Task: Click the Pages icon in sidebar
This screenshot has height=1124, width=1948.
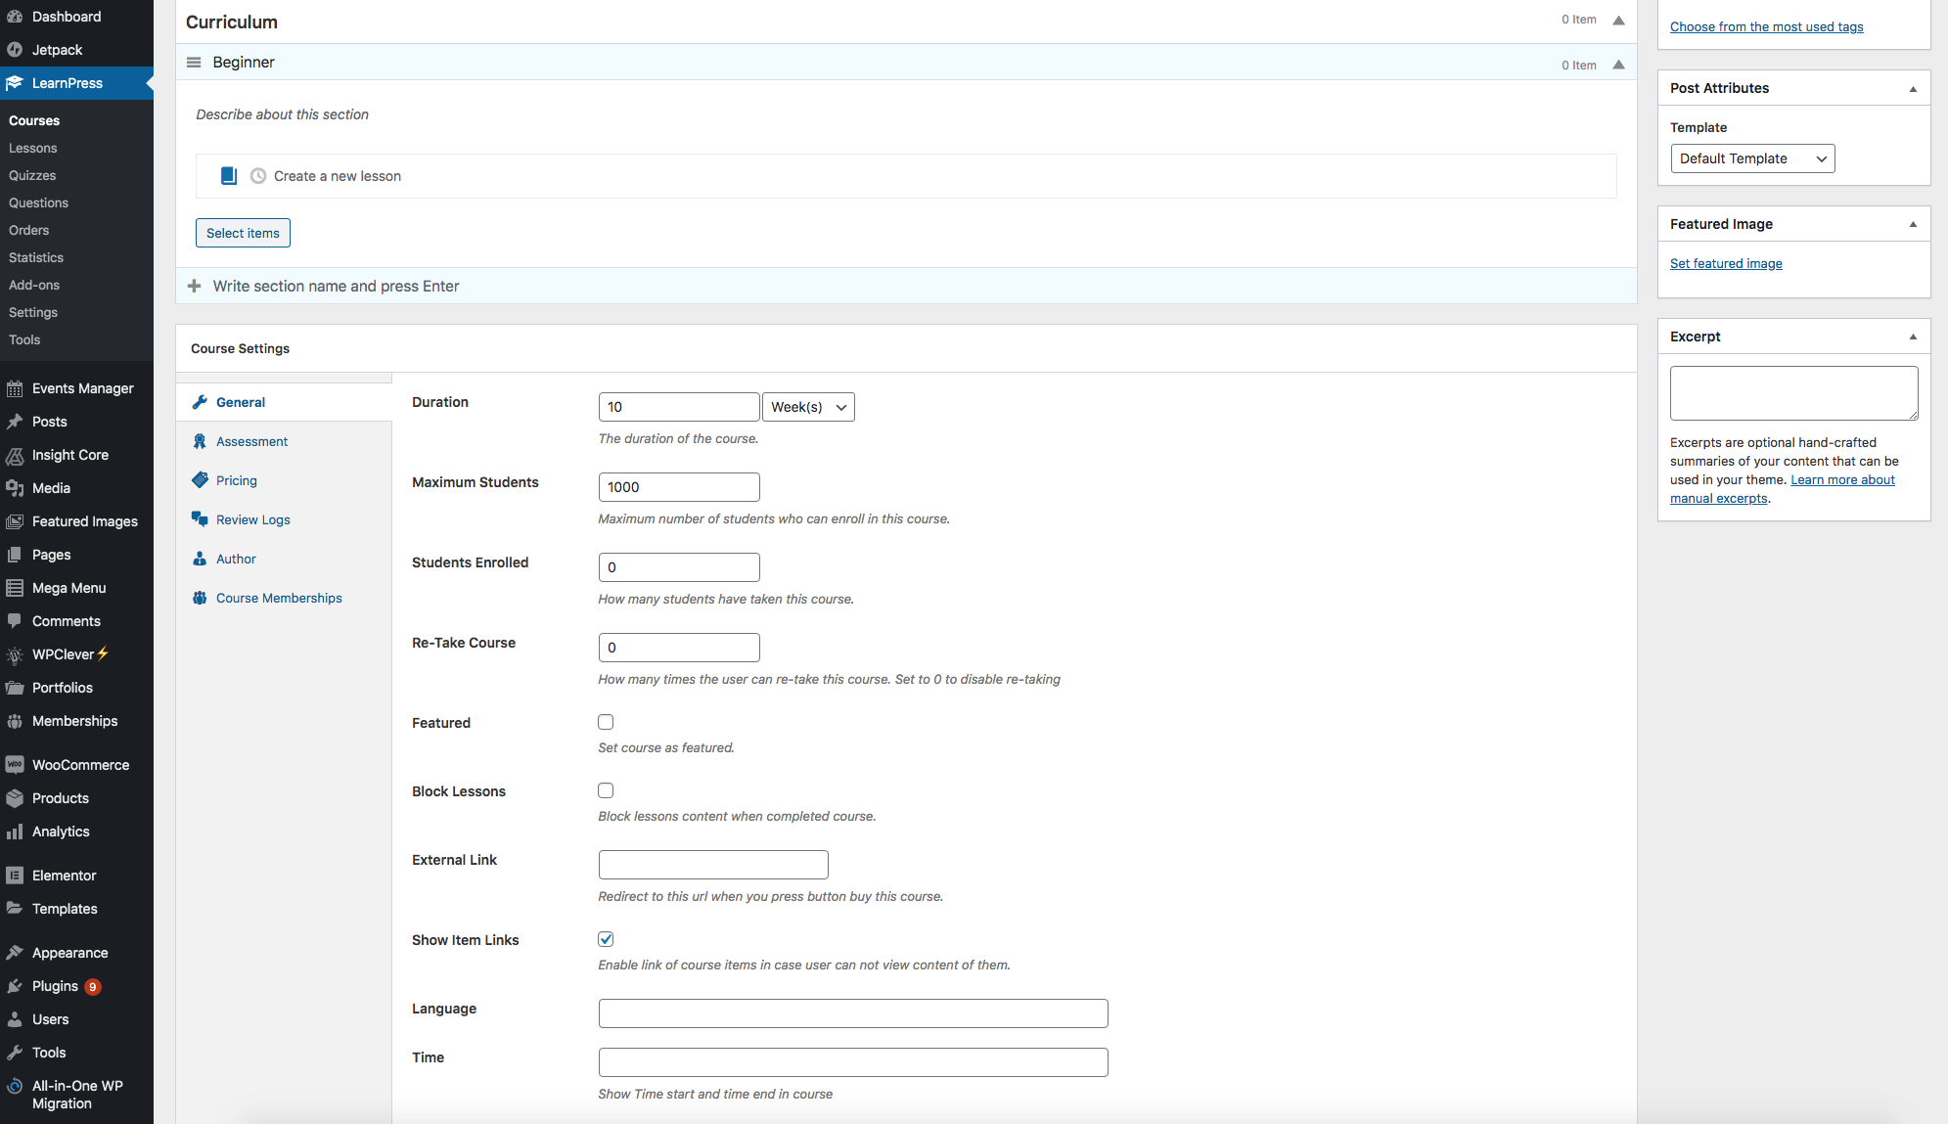Action: (x=15, y=555)
